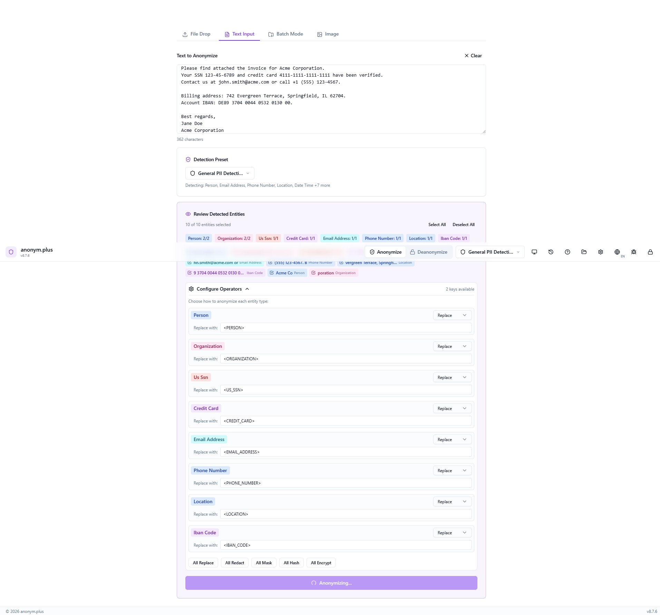Viewport: 660px width, 615px height.
Task: Open the Detection Preset dropdown
Action: [220, 173]
